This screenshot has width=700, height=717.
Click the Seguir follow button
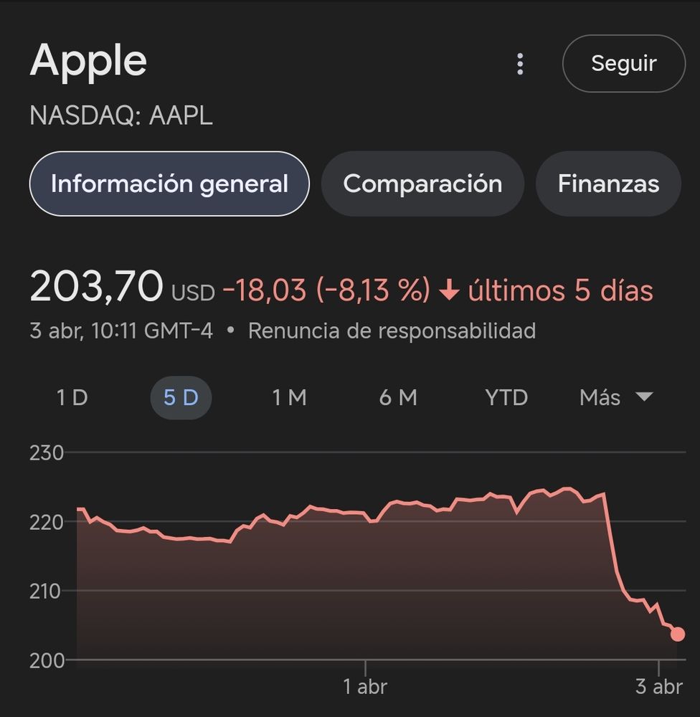[623, 63]
